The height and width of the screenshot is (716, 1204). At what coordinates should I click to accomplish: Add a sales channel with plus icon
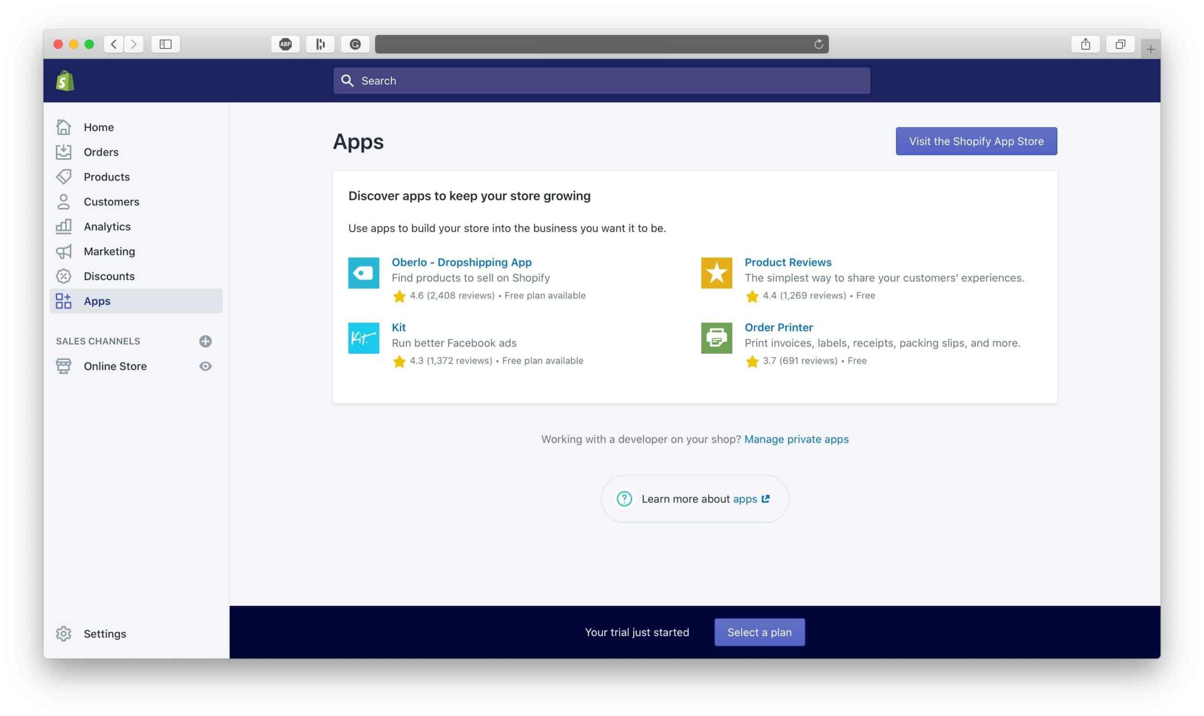click(x=205, y=341)
